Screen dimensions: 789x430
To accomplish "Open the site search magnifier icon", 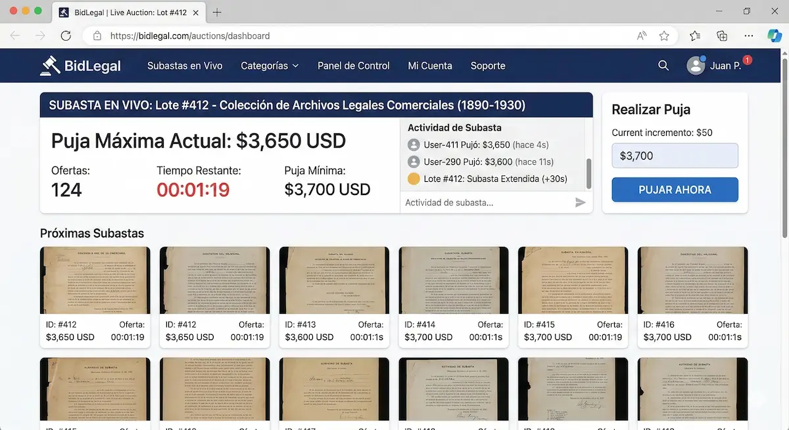I will 663,66.
